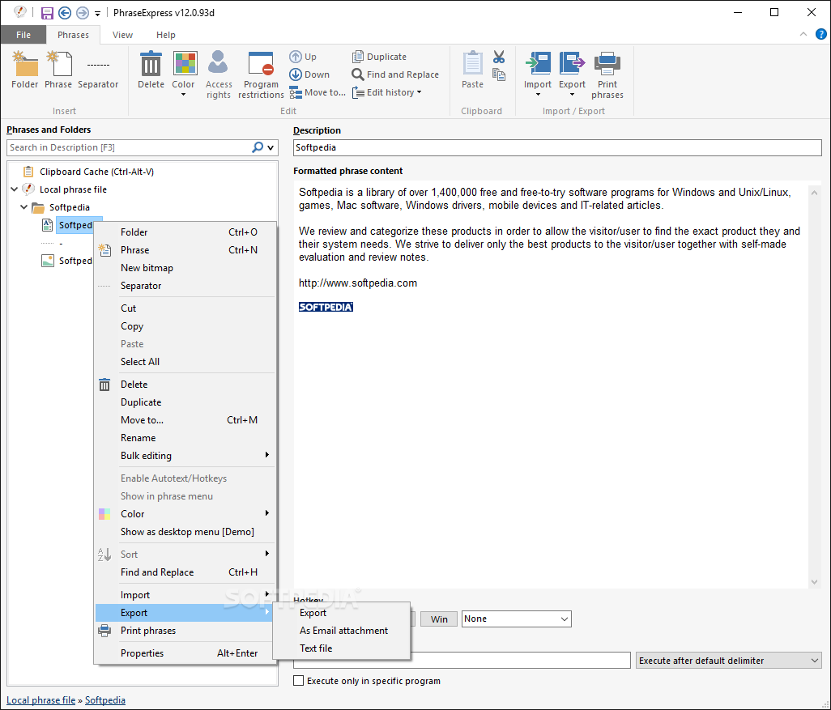
Task: Click the search magnifier icon
Action: point(258,147)
